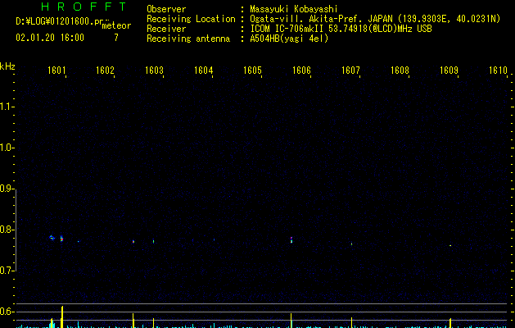The image size is (515, 328).
Task: Click the 1610 time axis label
Action: click(x=499, y=71)
